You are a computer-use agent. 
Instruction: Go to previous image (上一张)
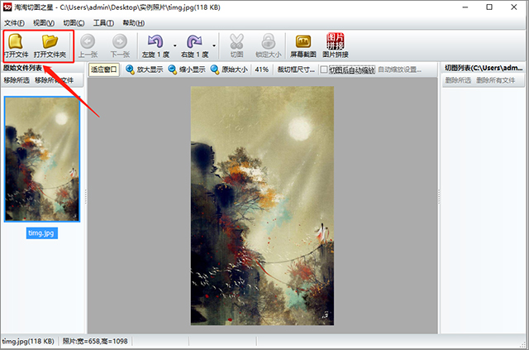tap(88, 46)
